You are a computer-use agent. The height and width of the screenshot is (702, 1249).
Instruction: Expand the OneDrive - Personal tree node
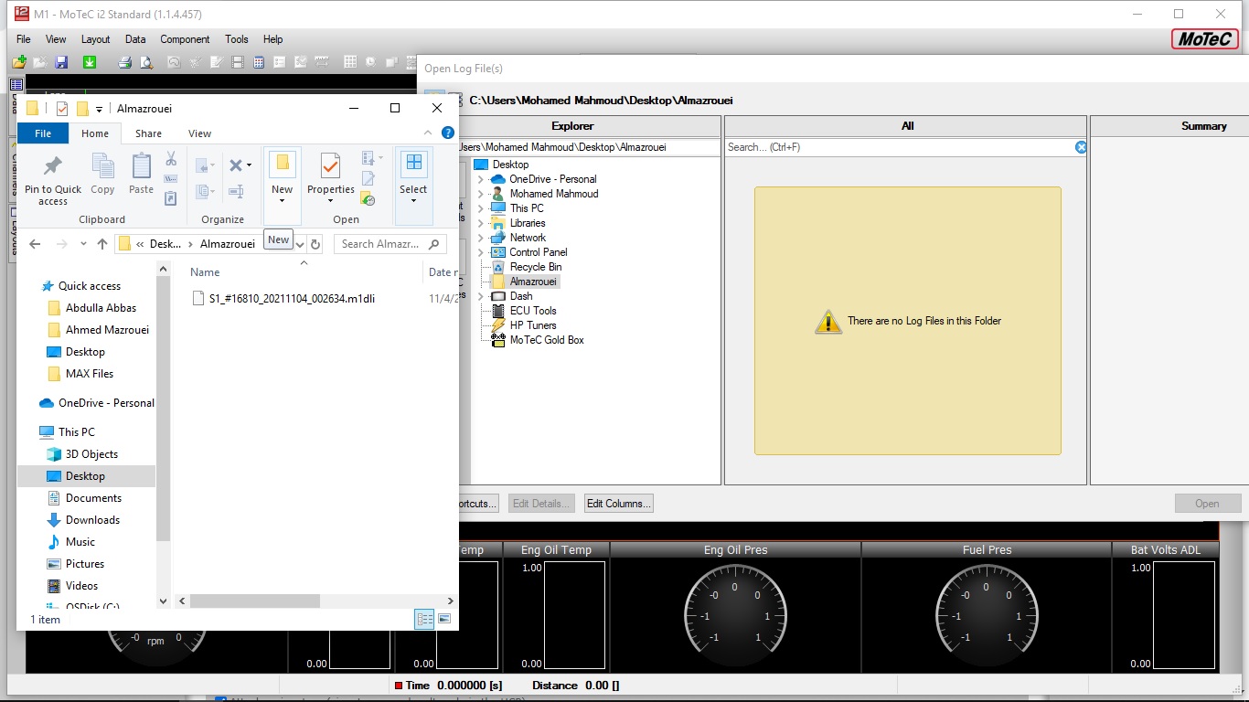[480, 179]
